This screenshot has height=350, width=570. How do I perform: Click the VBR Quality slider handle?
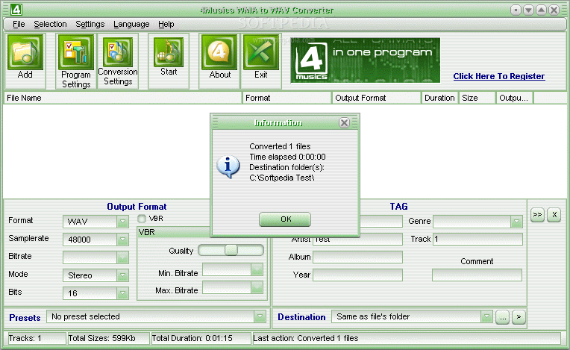coord(231,250)
